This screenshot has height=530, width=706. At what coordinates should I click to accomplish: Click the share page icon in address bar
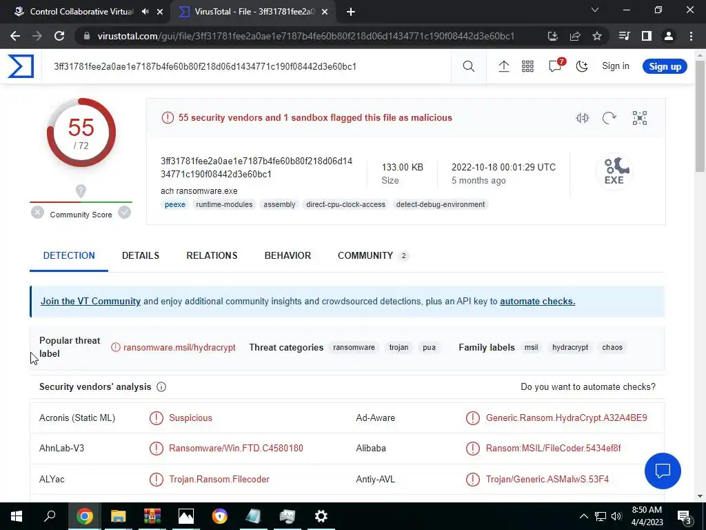575,36
